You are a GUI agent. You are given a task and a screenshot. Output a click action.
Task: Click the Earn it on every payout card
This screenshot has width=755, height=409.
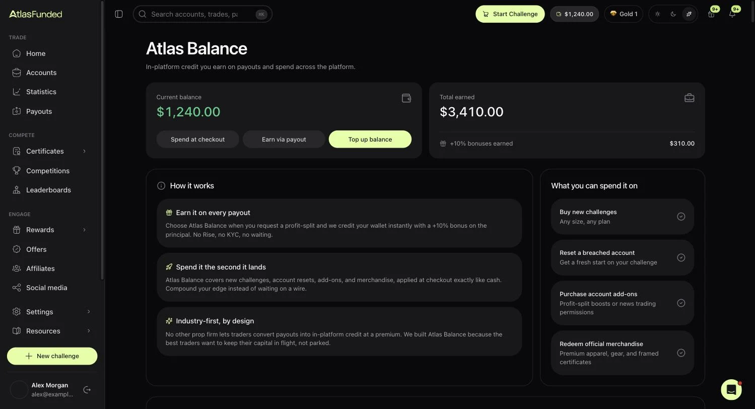click(x=339, y=223)
